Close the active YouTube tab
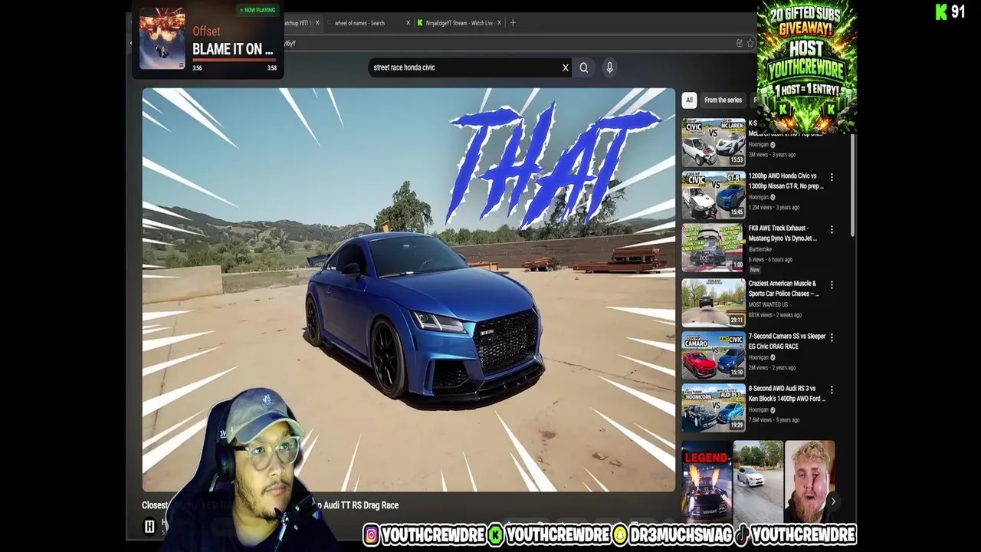The image size is (981, 552). point(317,23)
